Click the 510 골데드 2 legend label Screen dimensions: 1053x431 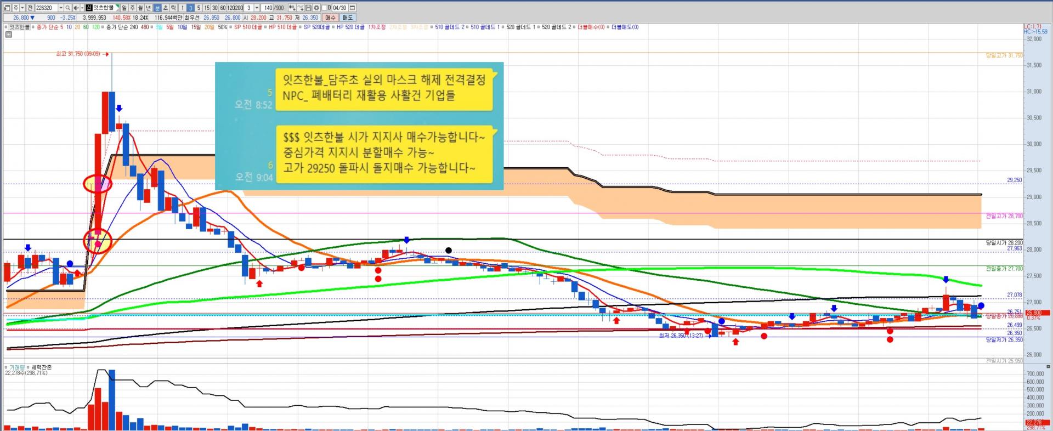(x=450, y=27)
